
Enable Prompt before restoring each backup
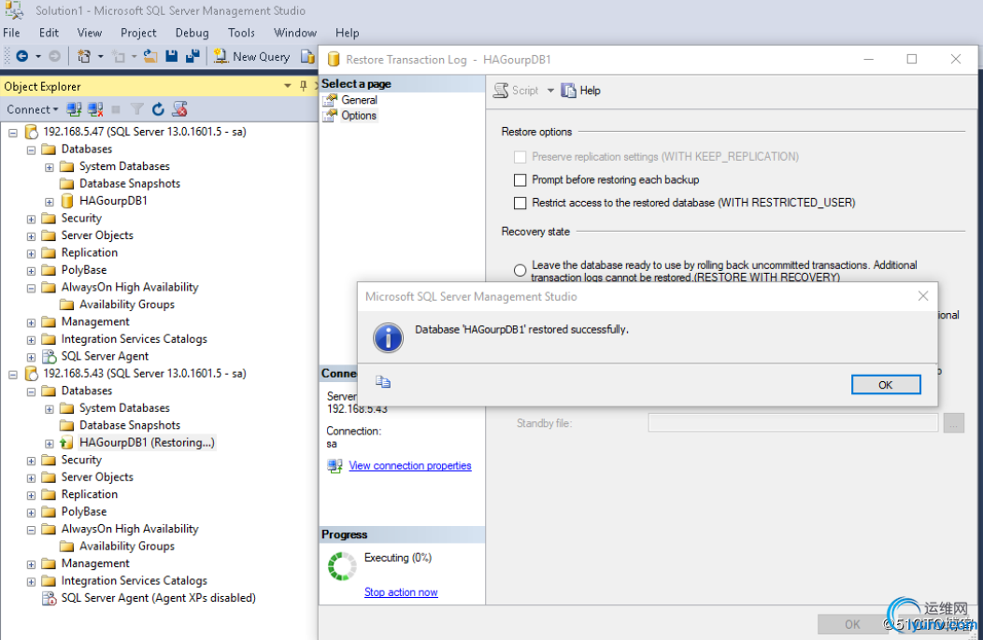click(520, 180)
